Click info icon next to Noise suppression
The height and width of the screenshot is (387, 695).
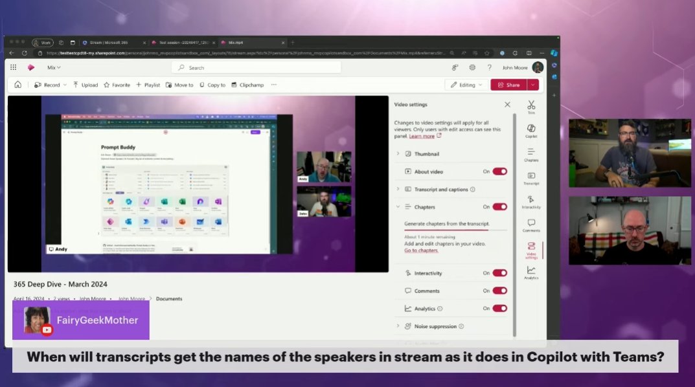point(461,326)
